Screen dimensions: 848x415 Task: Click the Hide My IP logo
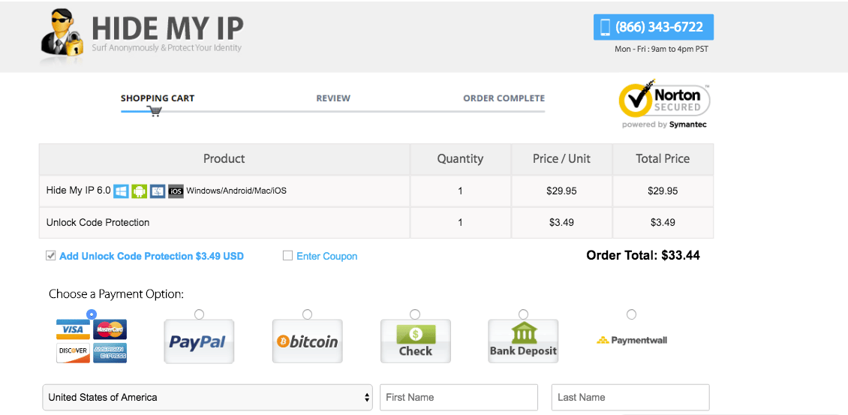coord(143,35)
